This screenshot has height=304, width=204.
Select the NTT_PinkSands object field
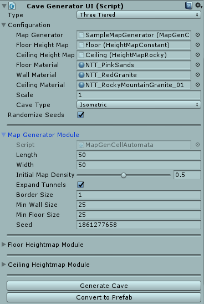coord(134,65)
